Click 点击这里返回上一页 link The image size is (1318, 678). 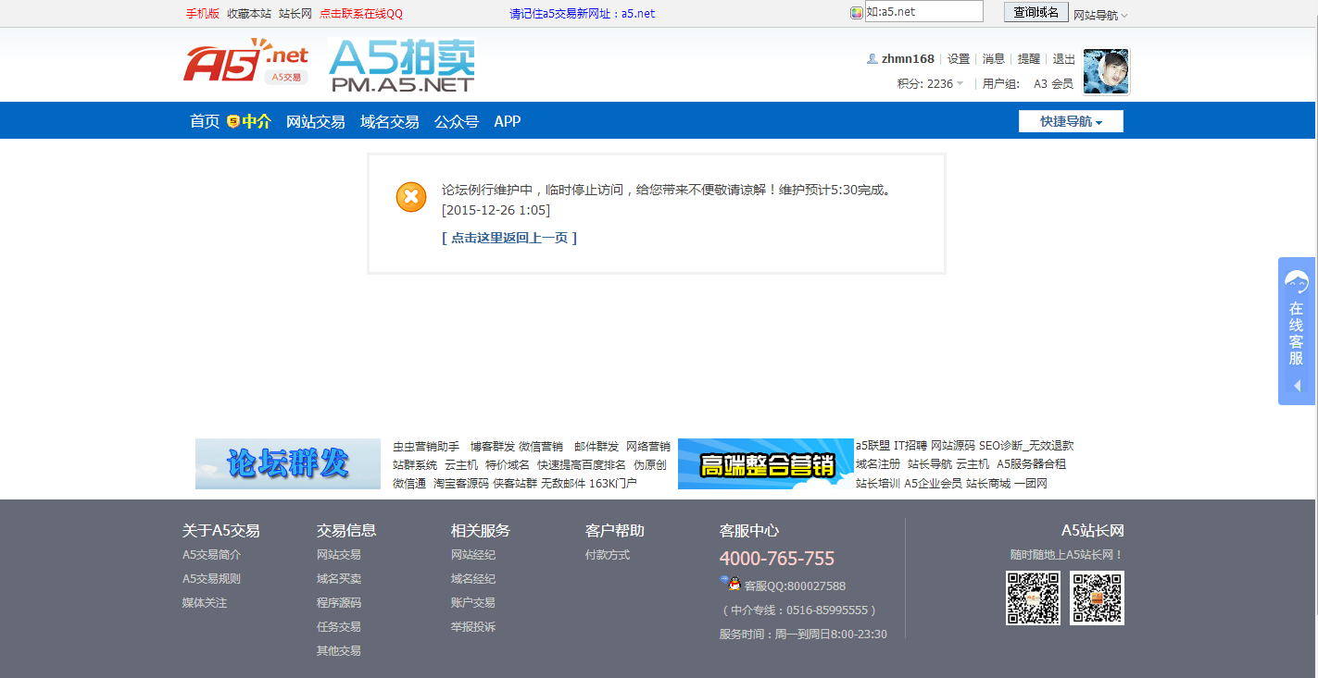coord(509,238)
